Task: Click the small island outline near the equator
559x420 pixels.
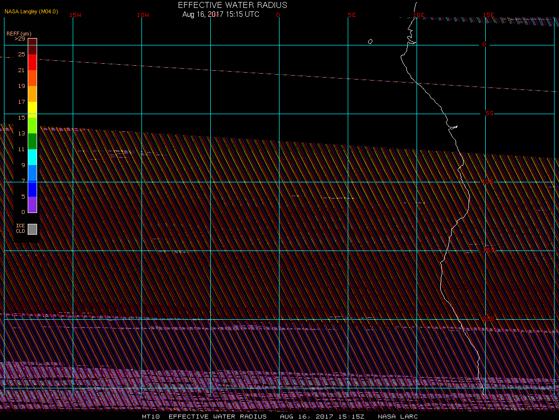Action: click(x=370, y=42)
